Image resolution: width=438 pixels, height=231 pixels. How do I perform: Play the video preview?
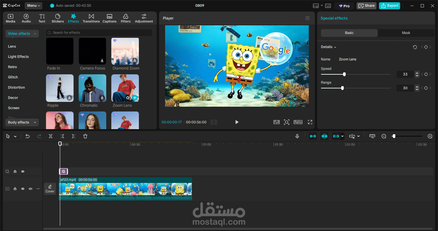(x=237, y=122)
